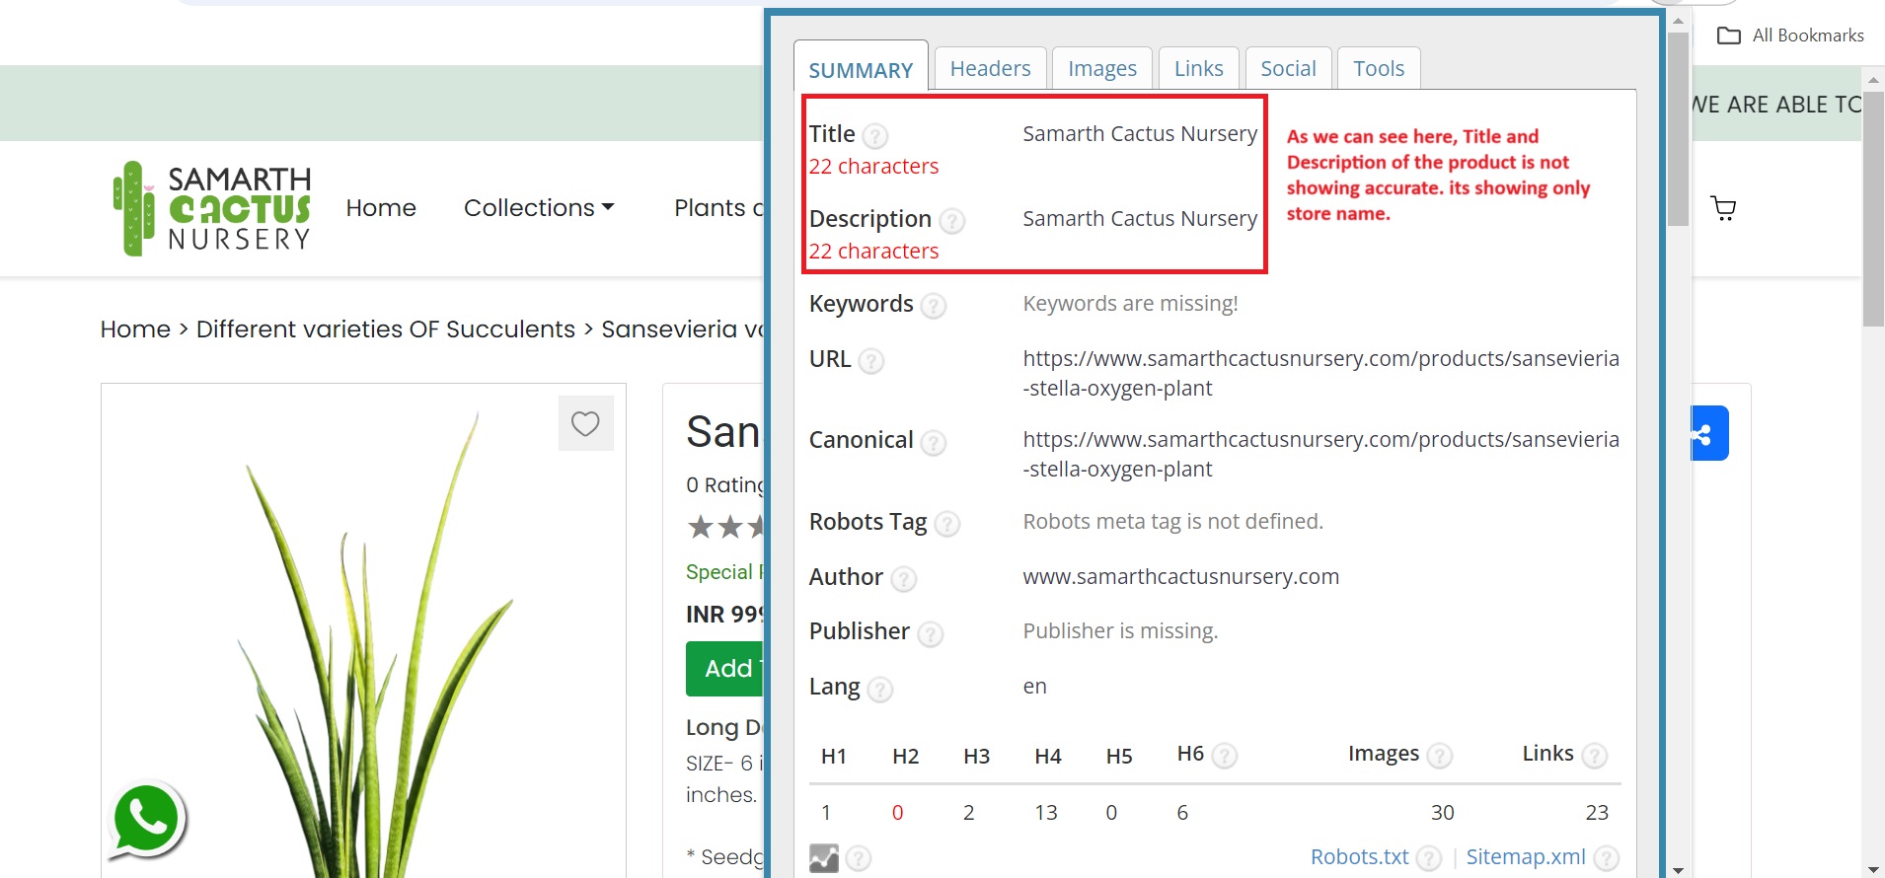Click the red H2 count value 0
The image size is (1885, 878).
tap(897, 812)
